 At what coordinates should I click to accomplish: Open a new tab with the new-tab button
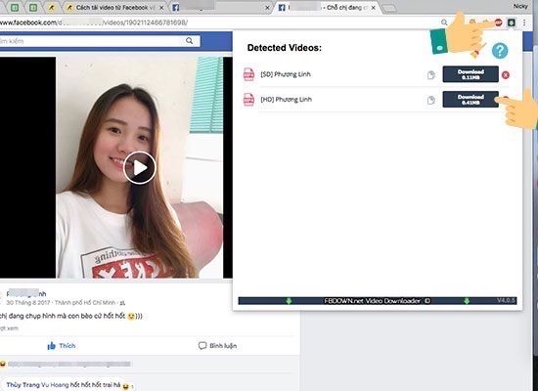coord(389,8)
